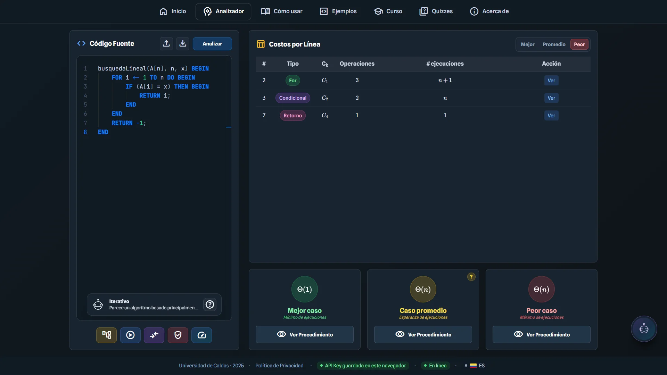The image size is (667, 375).
Task: Click the upload file icon button
Action: [x=166, y=44]
